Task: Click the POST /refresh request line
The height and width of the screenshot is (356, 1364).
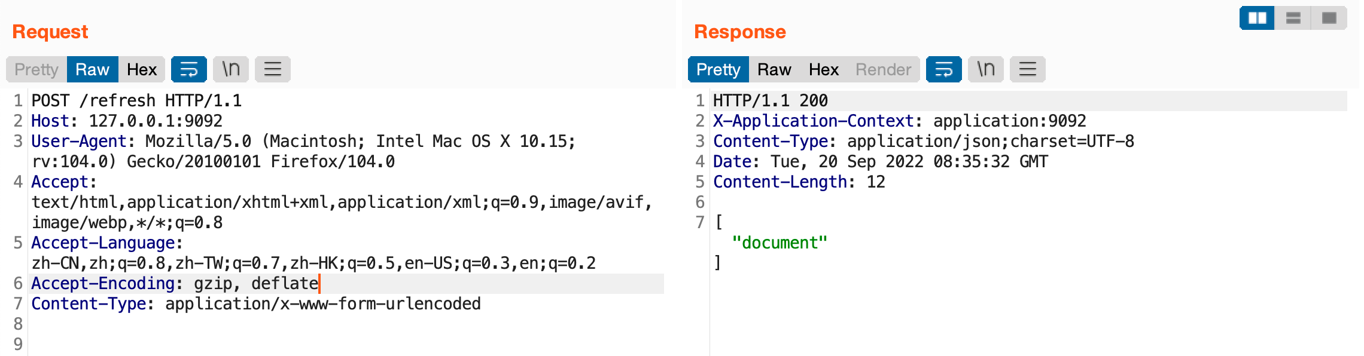Action: [x=136, y=100]
